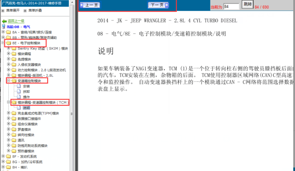Click the 罗盘模块 folder icon

[x=14, y=129]
